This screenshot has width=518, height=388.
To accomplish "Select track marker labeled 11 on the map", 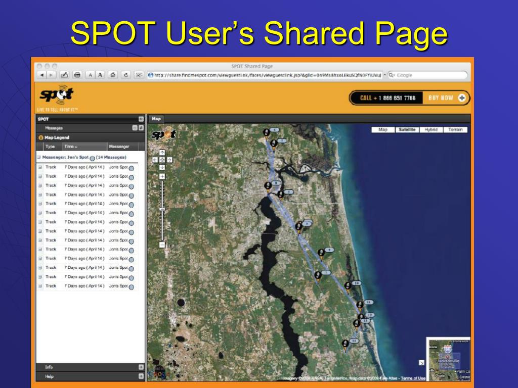I will [360, 305].
